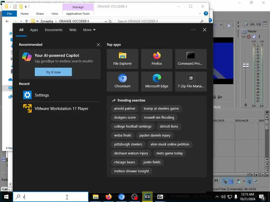Viewport: 270px width, 202px height.
Task: Toggle the Master fader channel lock
Action: pyautogui.click(x=246, y=105)
